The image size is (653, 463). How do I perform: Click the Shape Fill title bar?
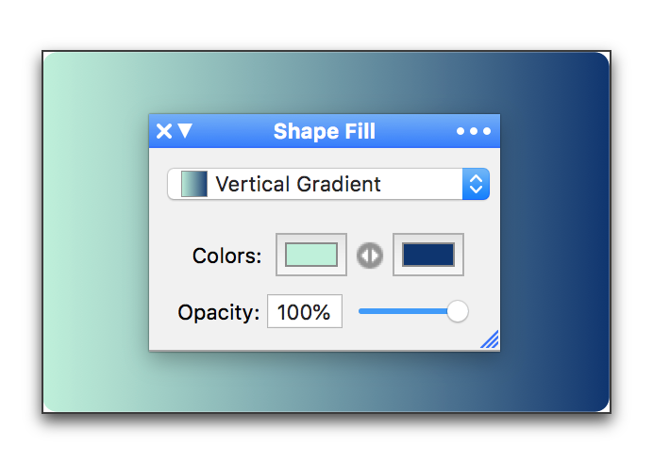(x=325, y=131)
